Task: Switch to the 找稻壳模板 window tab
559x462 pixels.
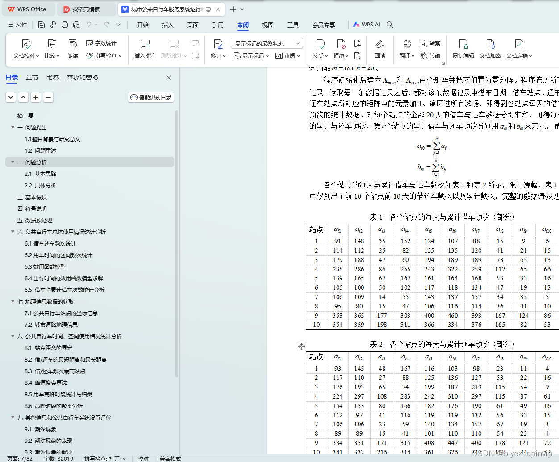Action: pyautogui.click(x=87, y=9)
